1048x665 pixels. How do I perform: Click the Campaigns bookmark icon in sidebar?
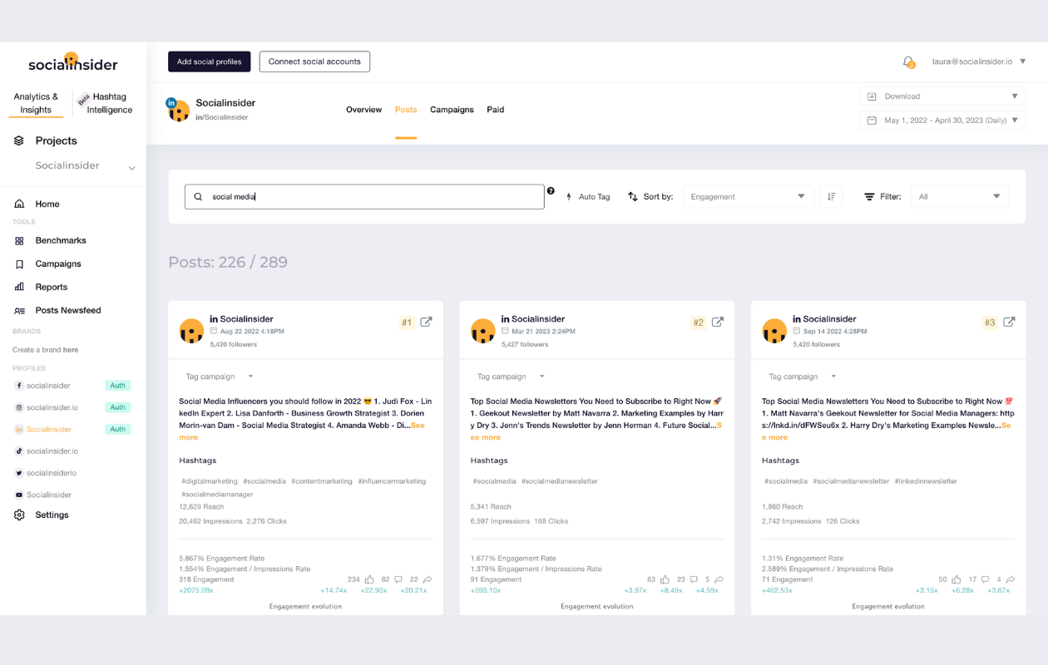19,264
